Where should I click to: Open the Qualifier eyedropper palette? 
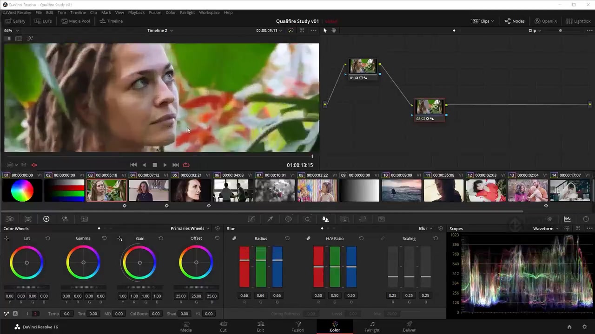[270, 219]
